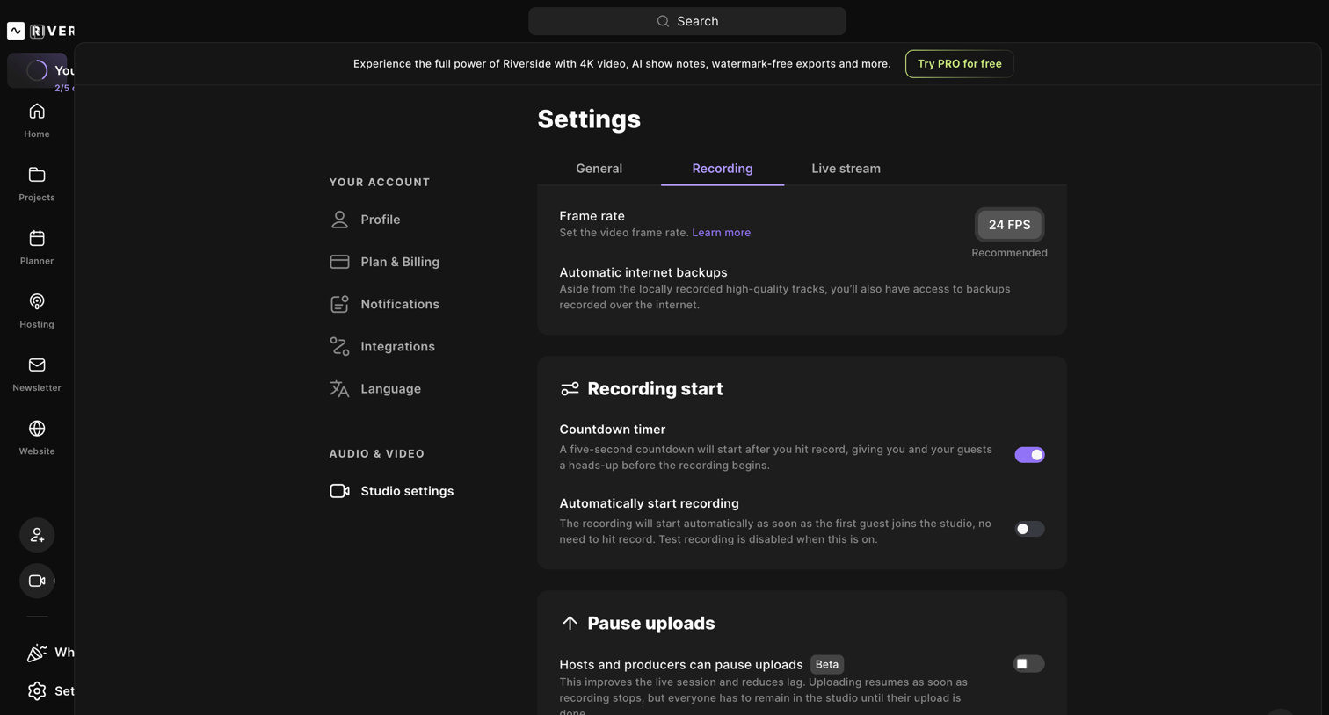Click the Settings gear in the sidebar
1329x715 pixels.
pos(37,691)
